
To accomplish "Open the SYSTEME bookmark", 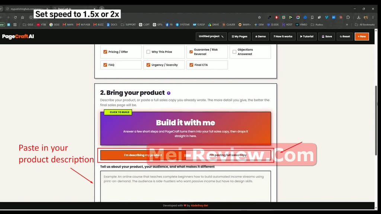I will coord(183,25).
